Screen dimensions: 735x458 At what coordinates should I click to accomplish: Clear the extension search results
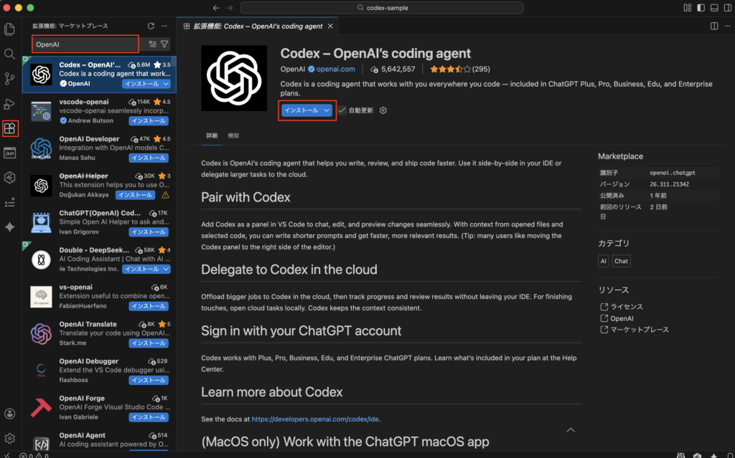pos(152,44)
